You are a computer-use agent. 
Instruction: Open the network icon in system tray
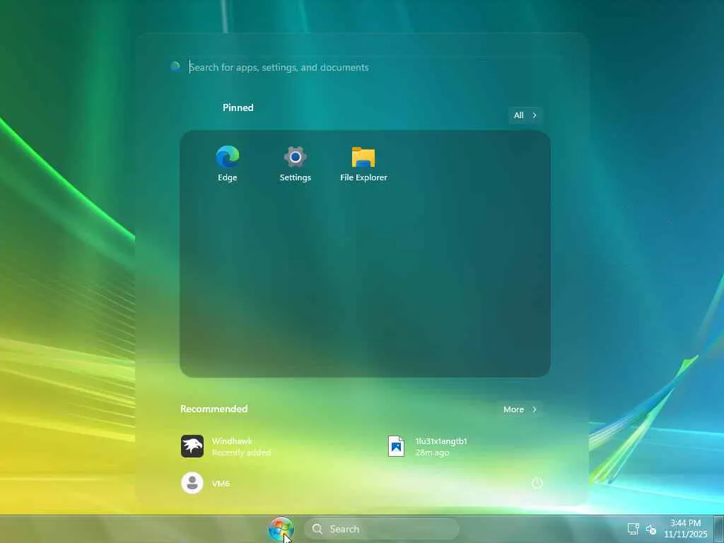[x=633, y=529]
